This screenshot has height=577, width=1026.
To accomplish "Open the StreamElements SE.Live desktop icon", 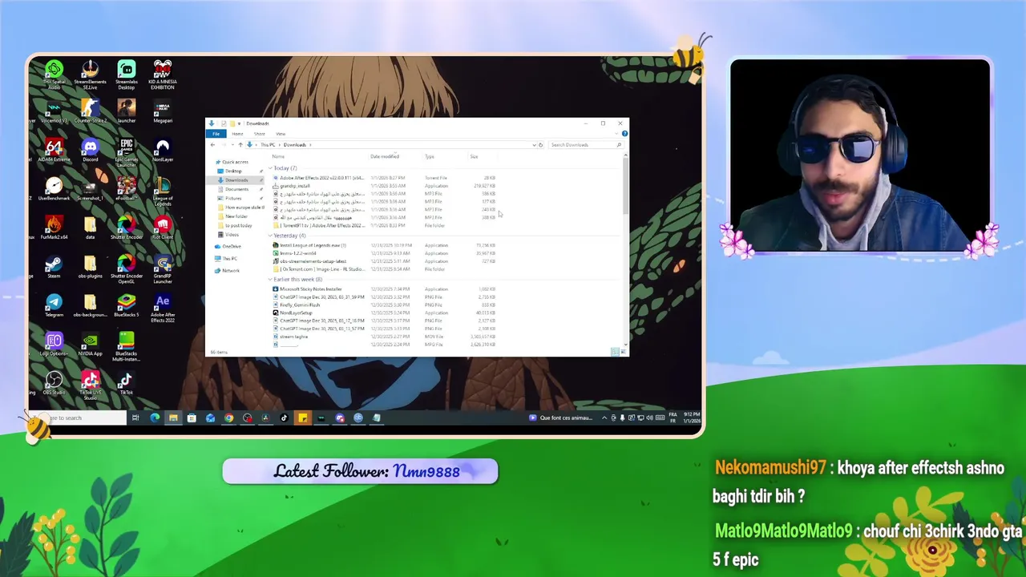I will coord(90,74).
